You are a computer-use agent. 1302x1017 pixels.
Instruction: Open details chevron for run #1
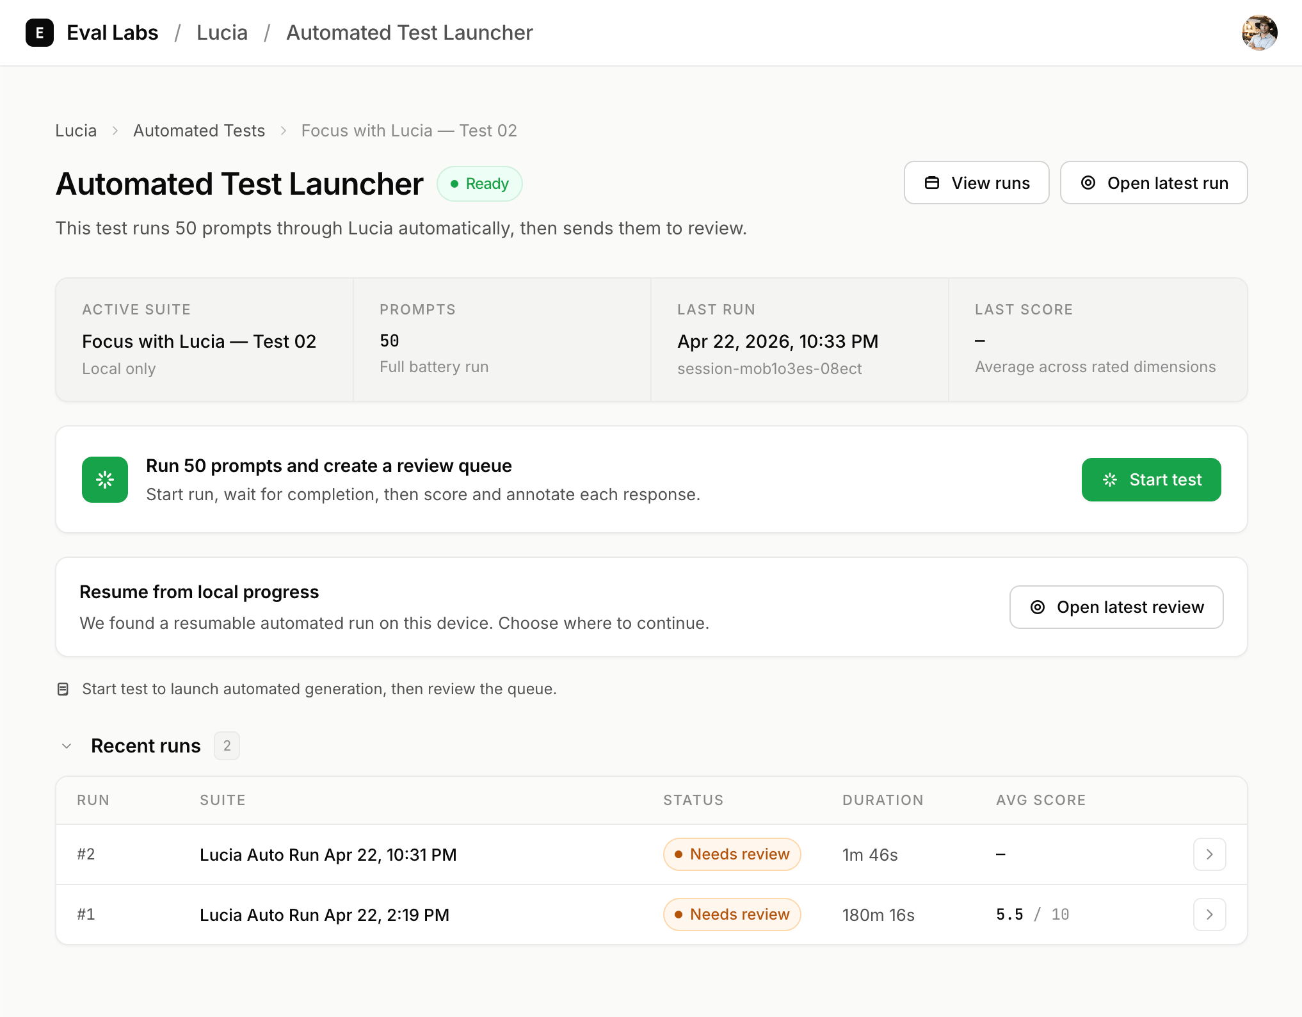coord(1210,915)
